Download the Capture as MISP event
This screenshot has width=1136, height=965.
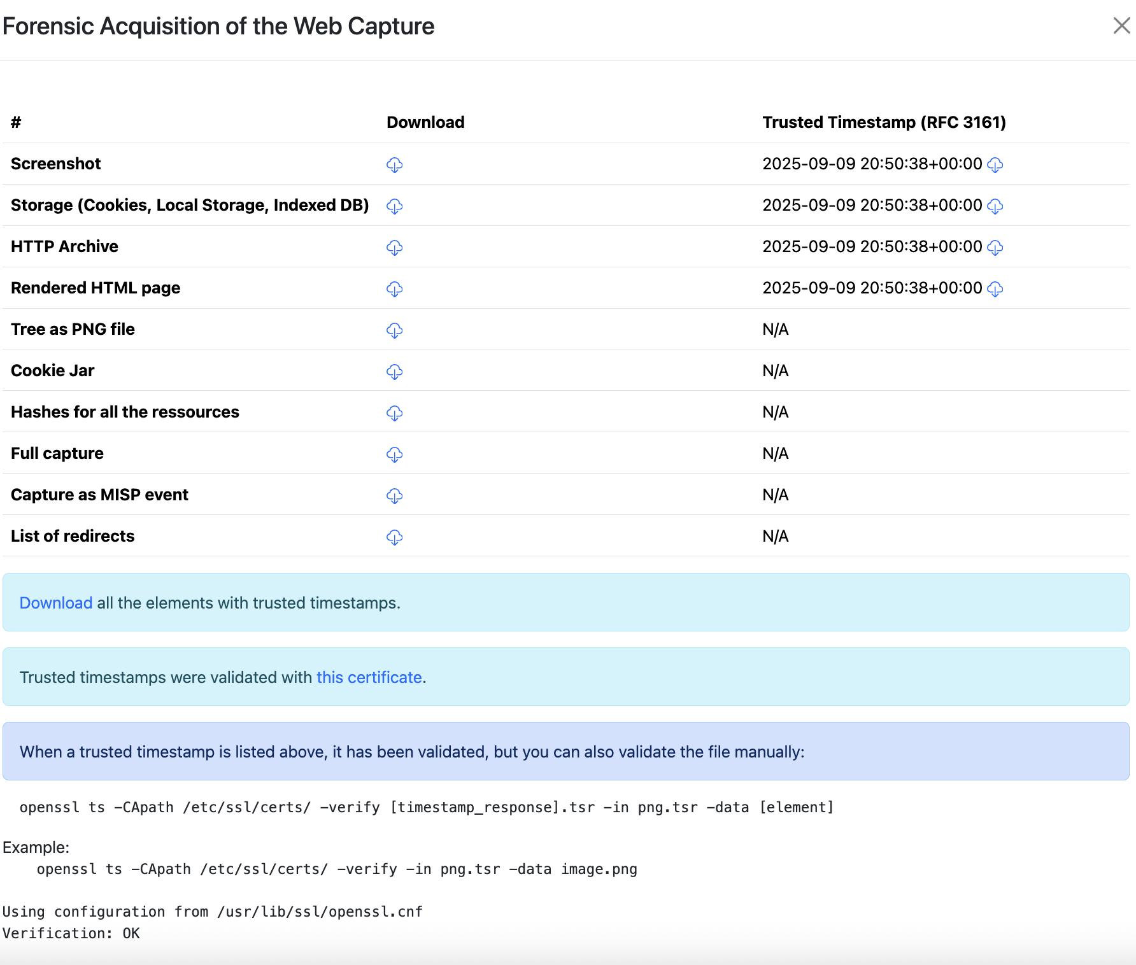394,496
